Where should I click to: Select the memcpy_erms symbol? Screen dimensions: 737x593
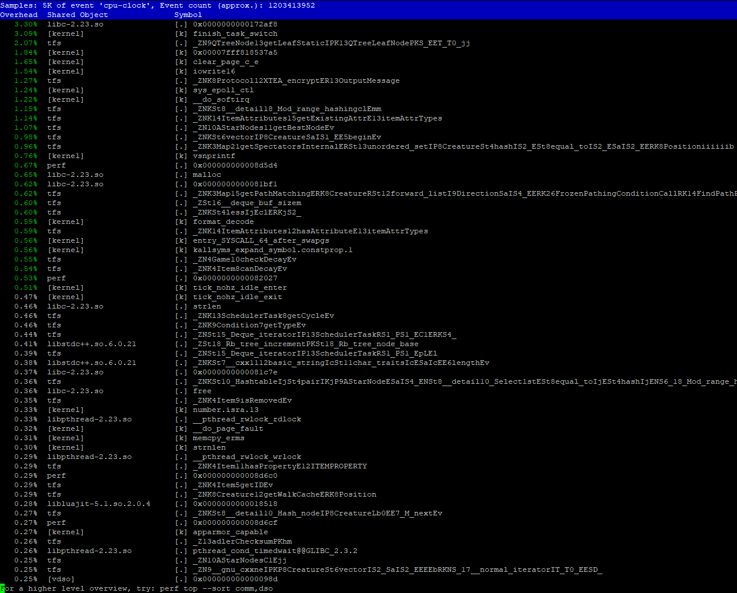pyautogui.click(x=219, y=438)
